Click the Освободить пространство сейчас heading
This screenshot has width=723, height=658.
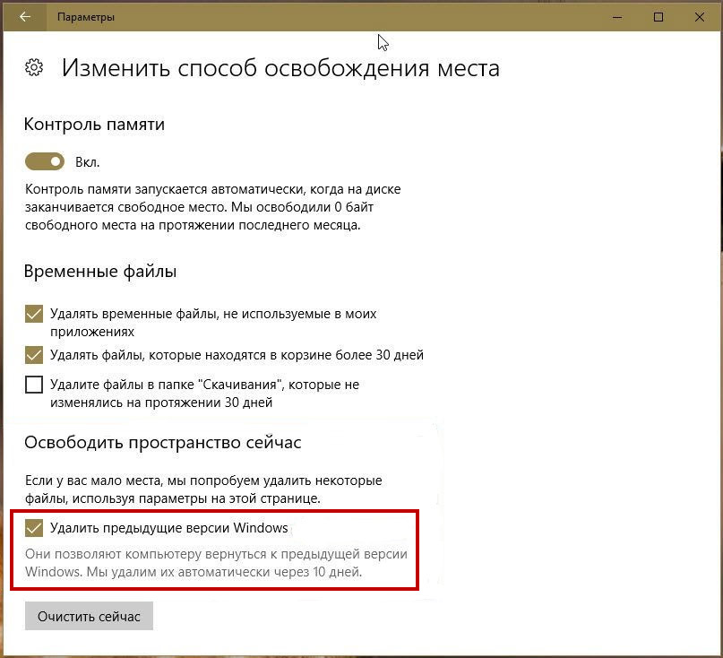[x=163, y=442]
